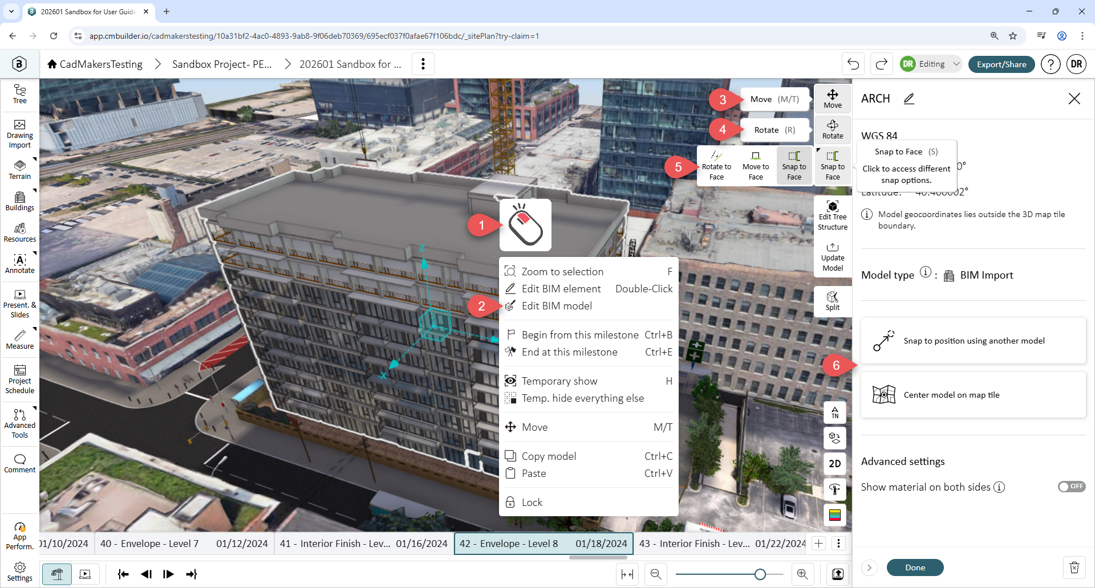Select milestone 42 - Envelope - Level 8

pyautogui.click(x=544, y=544)
